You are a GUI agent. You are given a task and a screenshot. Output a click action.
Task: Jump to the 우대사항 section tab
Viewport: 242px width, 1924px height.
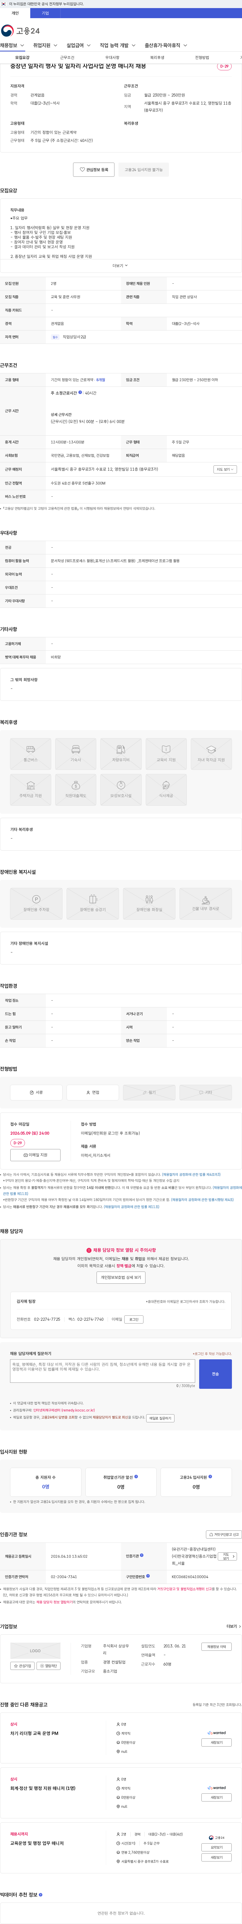(x=112, y=57)
